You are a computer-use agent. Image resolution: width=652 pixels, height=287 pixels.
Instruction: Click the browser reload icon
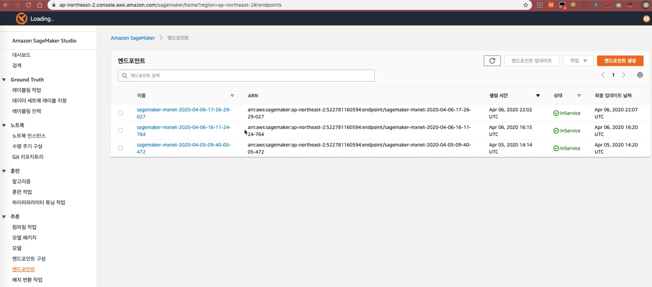point(29,5)
